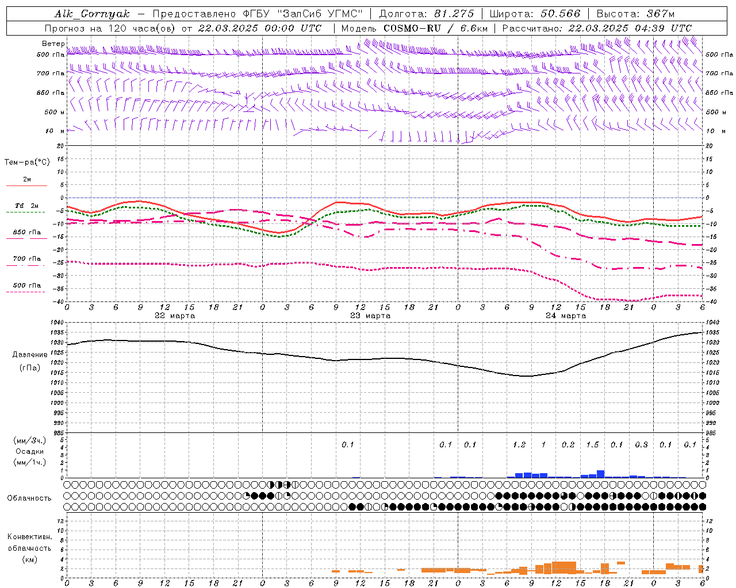Select the 24 марта date label

point(566,316)
